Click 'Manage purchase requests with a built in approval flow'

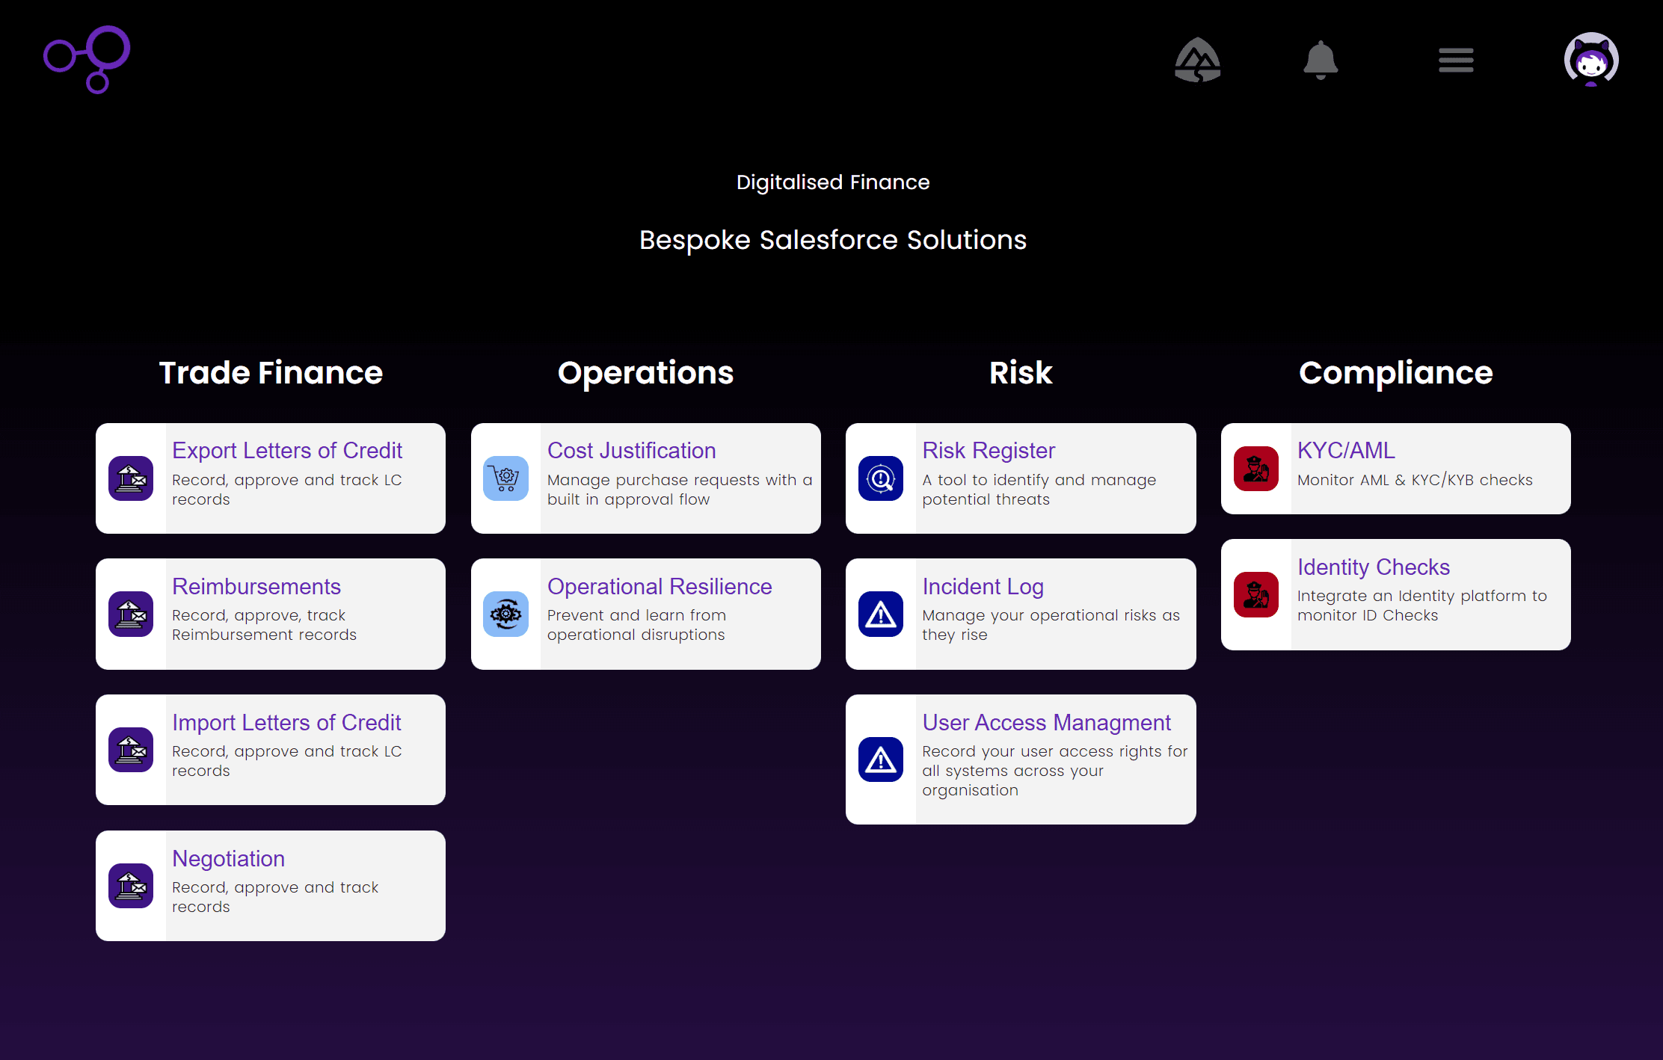[x=680, y=490]
